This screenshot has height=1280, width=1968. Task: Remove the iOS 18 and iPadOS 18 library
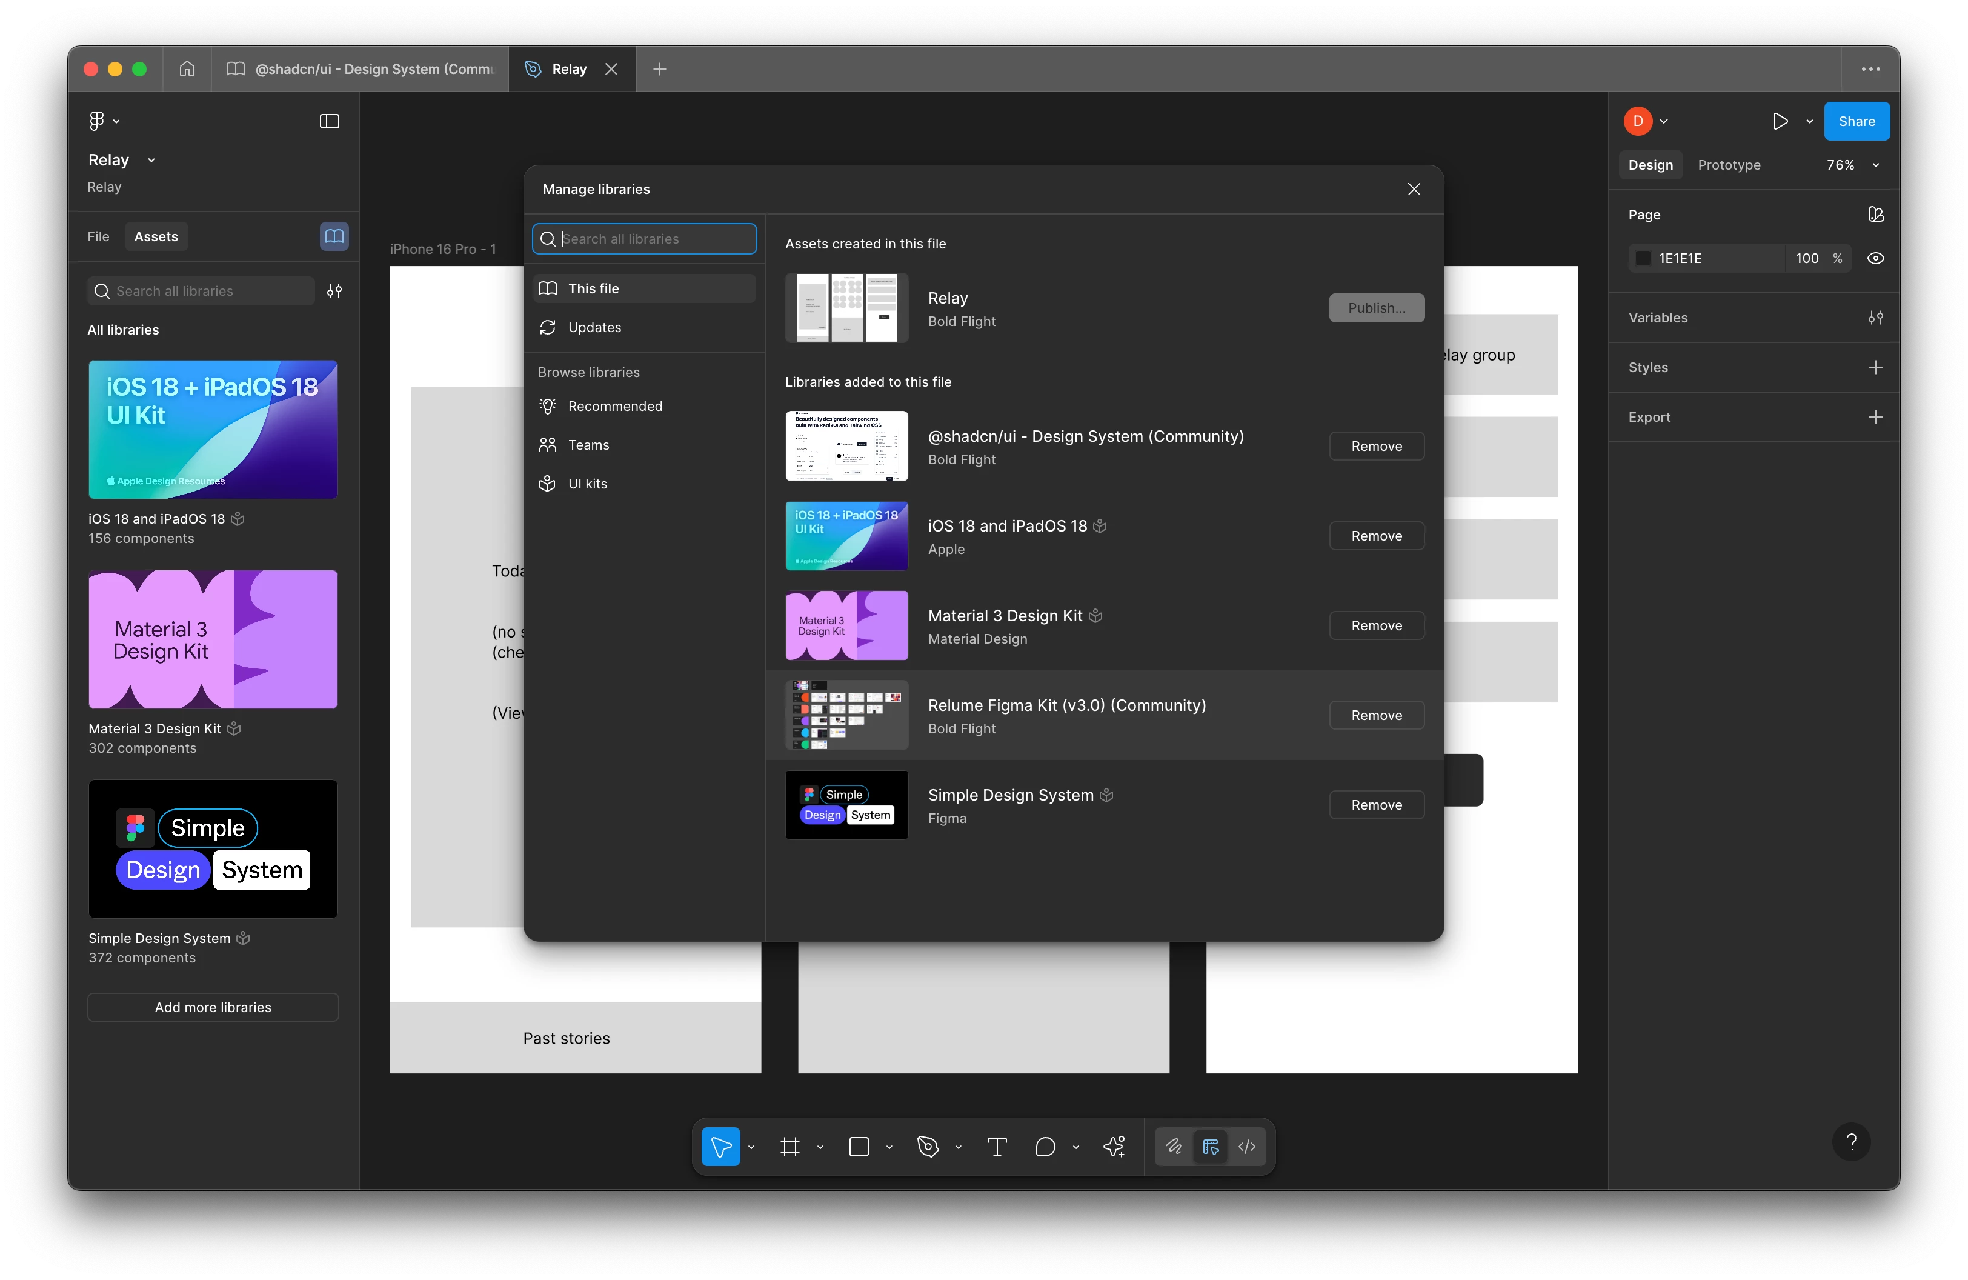point(1376,536)
